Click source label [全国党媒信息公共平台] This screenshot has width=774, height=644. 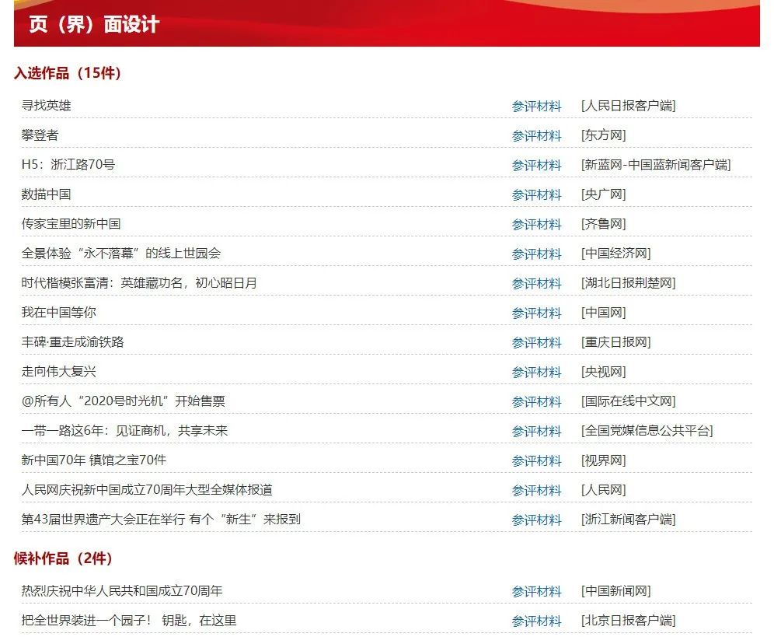[647, 431]
